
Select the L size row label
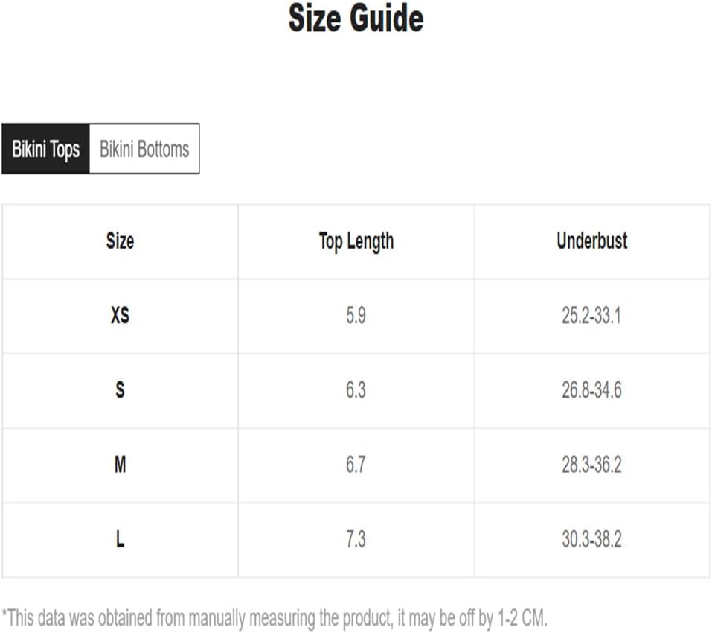coord(120,539)
